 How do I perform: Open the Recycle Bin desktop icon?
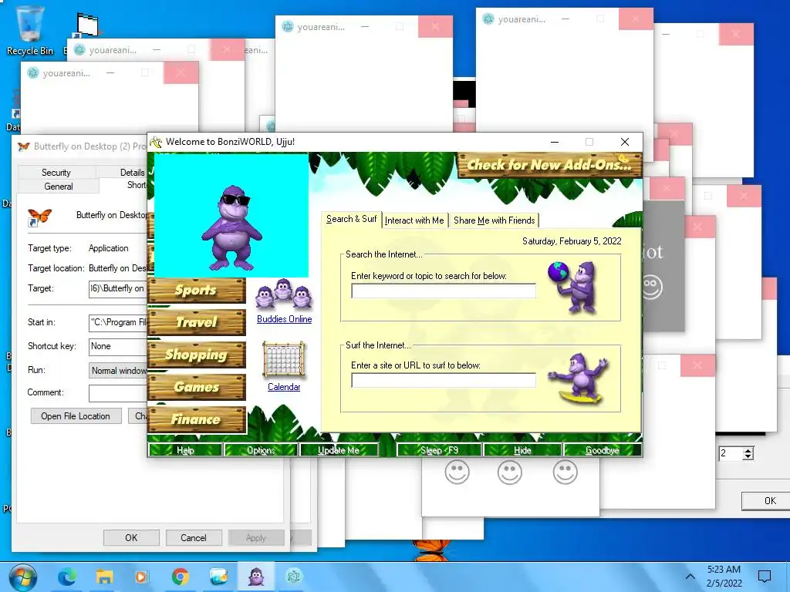[30, 30]
